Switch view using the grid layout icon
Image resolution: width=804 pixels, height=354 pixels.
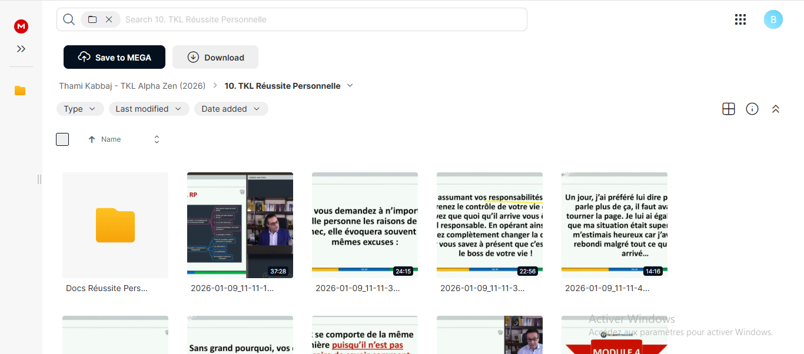[x=729, y=109]
